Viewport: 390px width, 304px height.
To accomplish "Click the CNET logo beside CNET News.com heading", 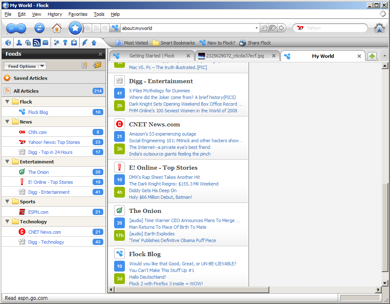I will 119,124.
